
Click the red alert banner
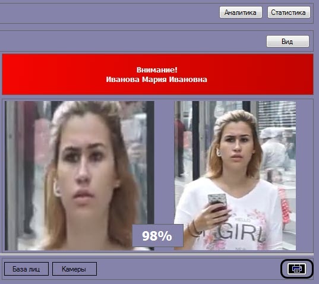click(157, 74)
